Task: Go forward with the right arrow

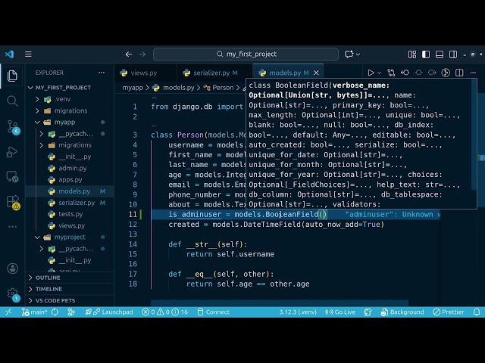Action: click(x=142, y=54)
